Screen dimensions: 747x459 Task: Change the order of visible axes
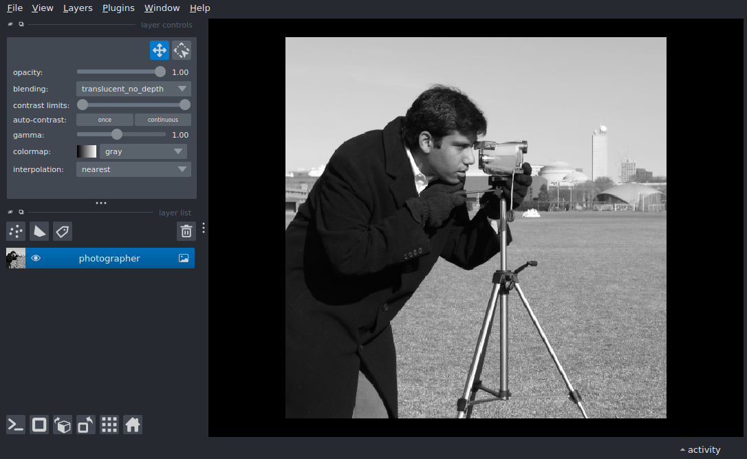pyautogui.click(x=63, y=425)
